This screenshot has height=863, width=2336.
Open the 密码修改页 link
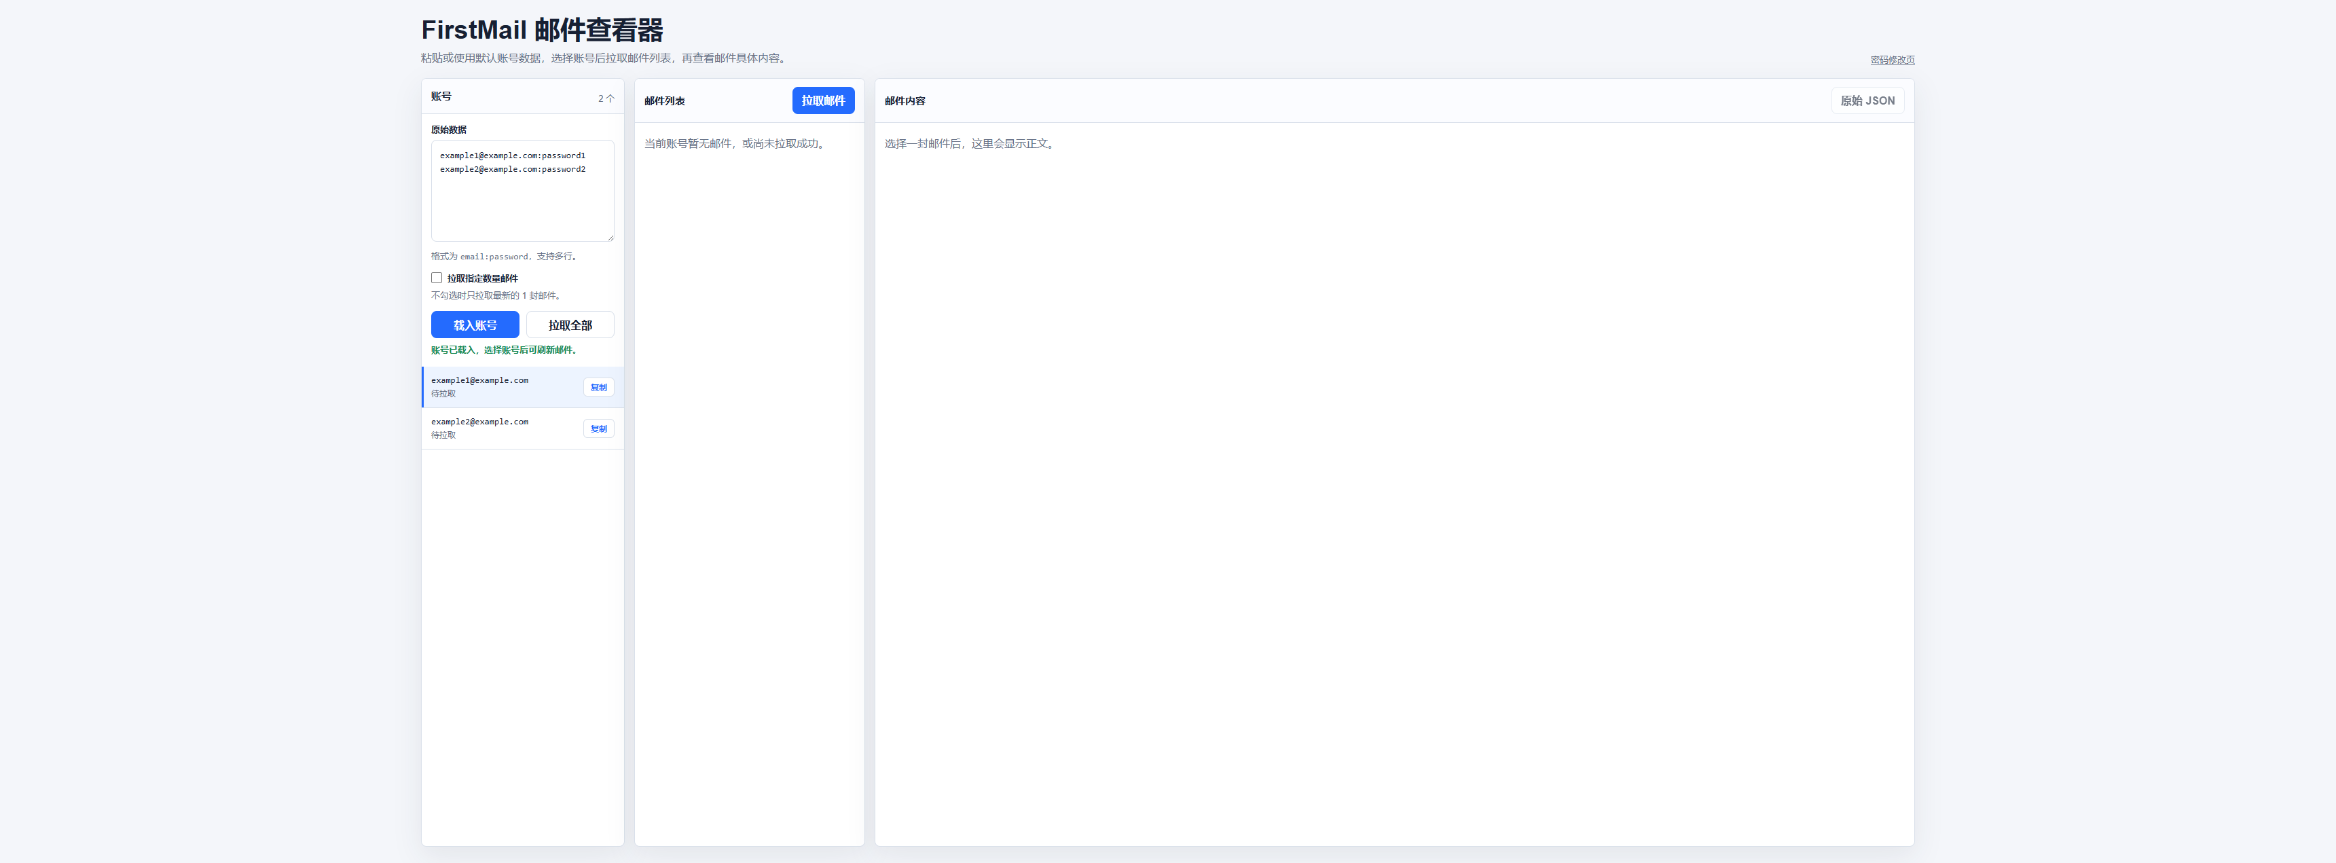pos(1892,60)
